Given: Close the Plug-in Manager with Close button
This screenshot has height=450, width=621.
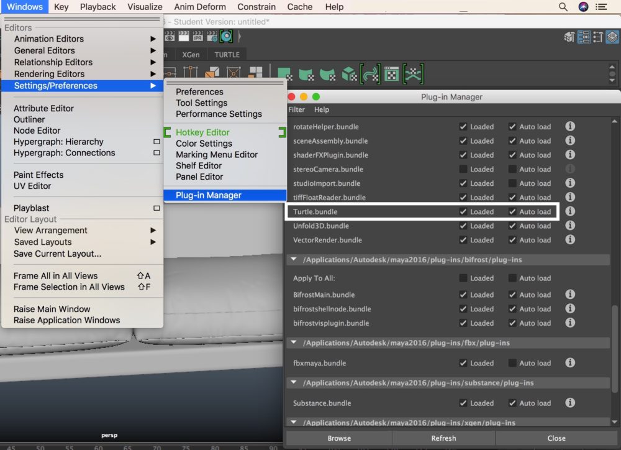Looking at the screenshot, I should [556, 438].
